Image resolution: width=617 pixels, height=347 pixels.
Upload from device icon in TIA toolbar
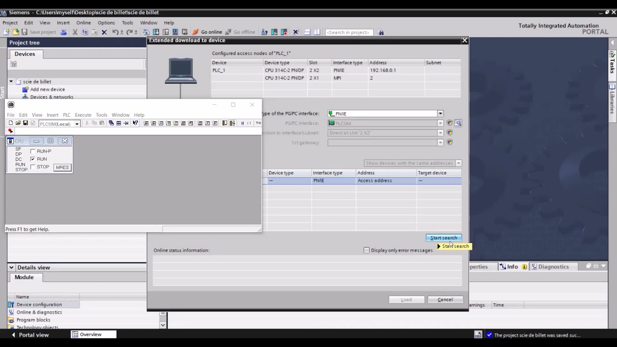(x=165, y=32)
